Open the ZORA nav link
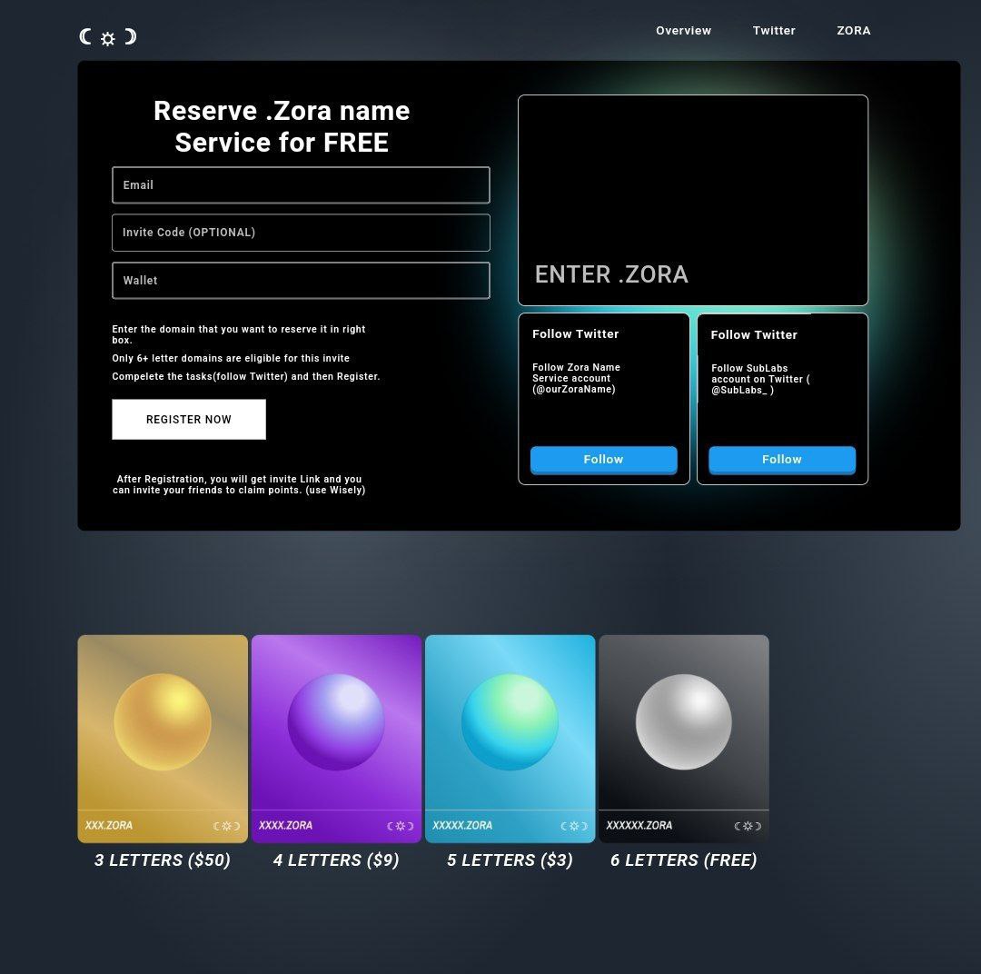 [853, 31]
